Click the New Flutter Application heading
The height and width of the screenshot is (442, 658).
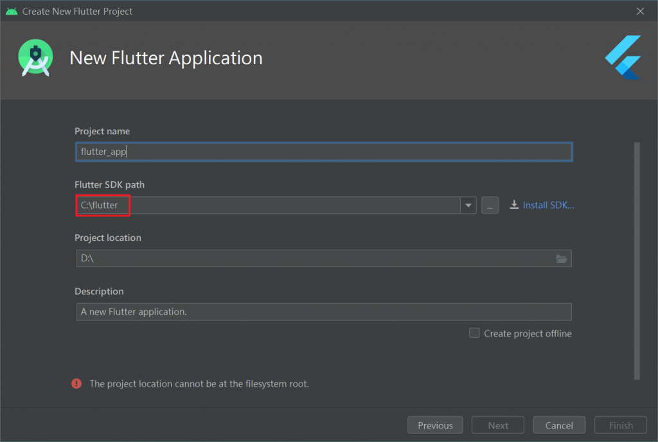coord(166,58)
